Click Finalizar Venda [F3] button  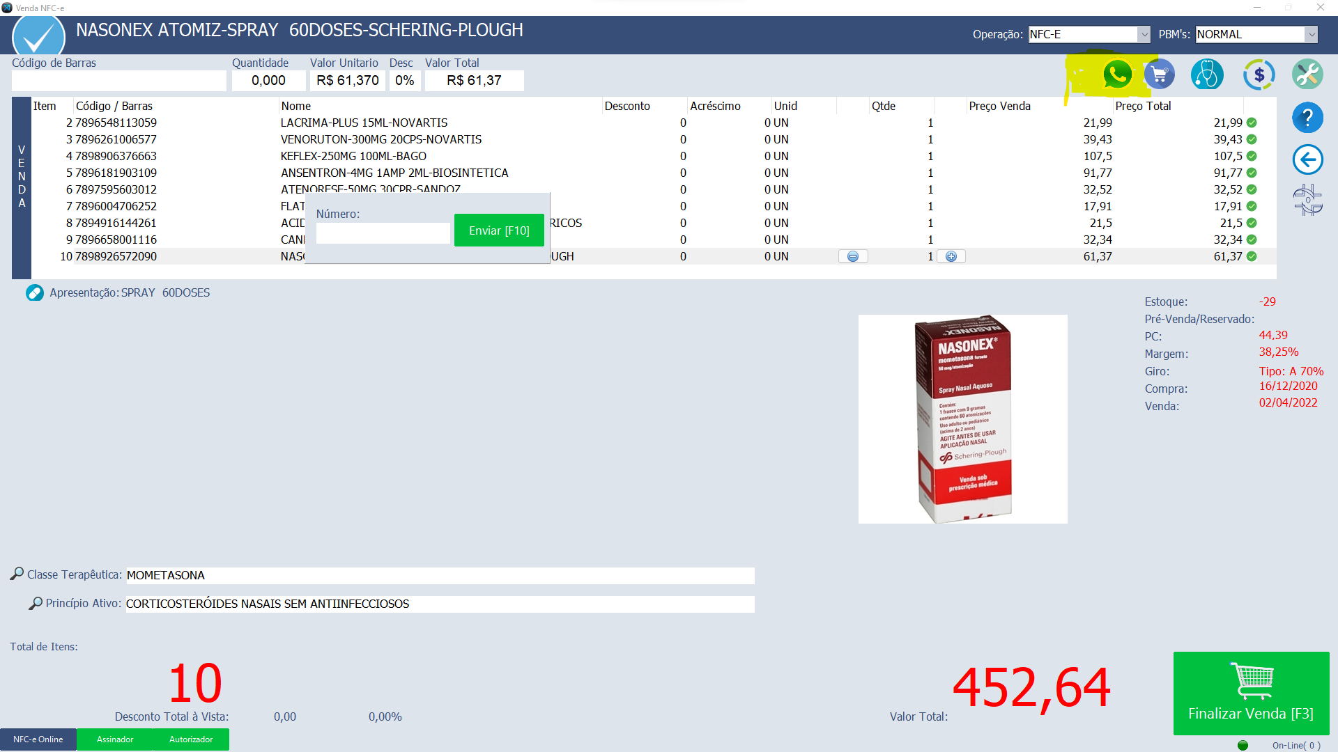pos(1251,694)
